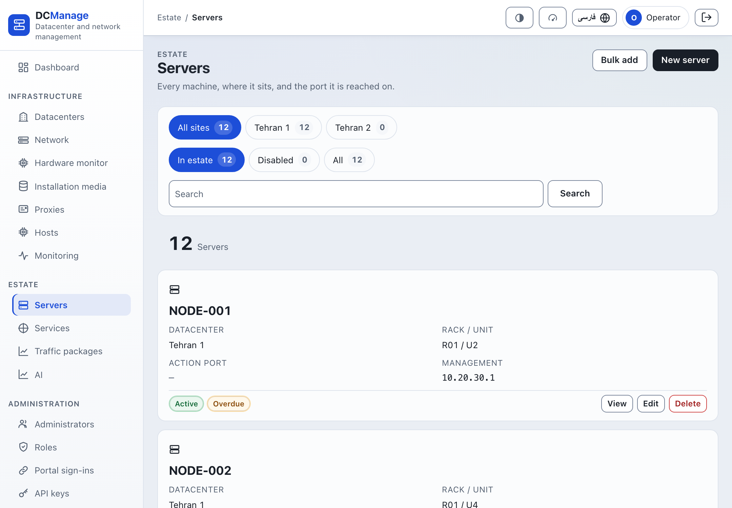Open Hosts page
Screen dimensions: 732x508
click(x=72, y=233)
